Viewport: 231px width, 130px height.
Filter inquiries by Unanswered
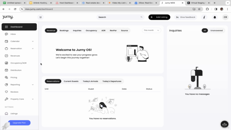coord(217,30)
